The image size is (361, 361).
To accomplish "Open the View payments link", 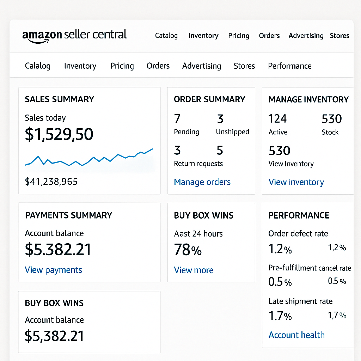I will pyautogui.click(x=53, y=270).
